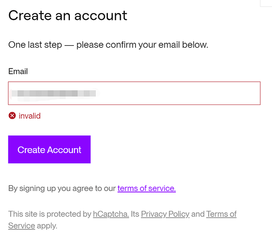Click the please confirm your email below text
This screenshot has height=243, width=272.
(x=142, y=45)
